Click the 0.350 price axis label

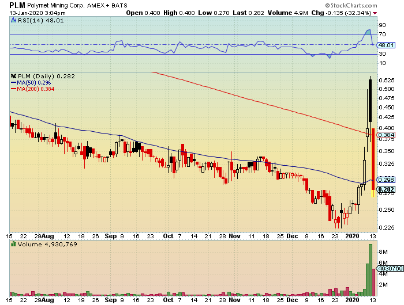coord(387,151)
